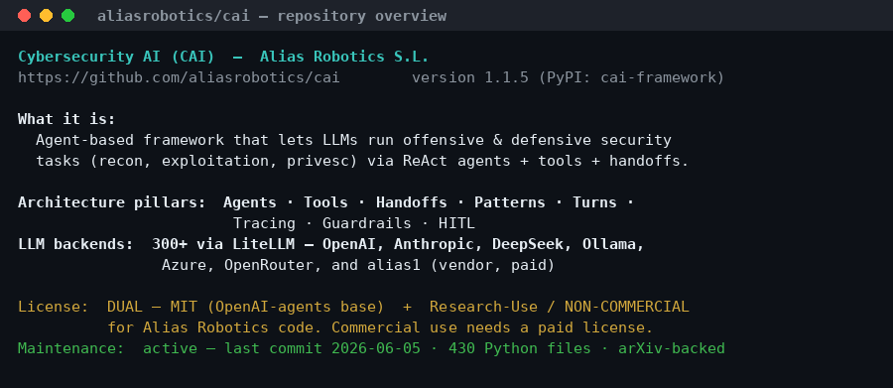Screen dimensions: 893x388
Task: Click the word 'Handoffs' in the pillars list
Action: (411, 202)
